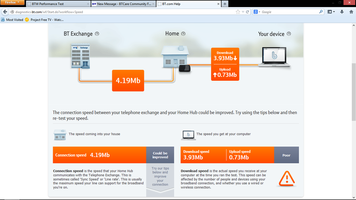This screenshot has width=356, height=200.
Task: Click the search magnifier icon
Action: tap(321, 12)
